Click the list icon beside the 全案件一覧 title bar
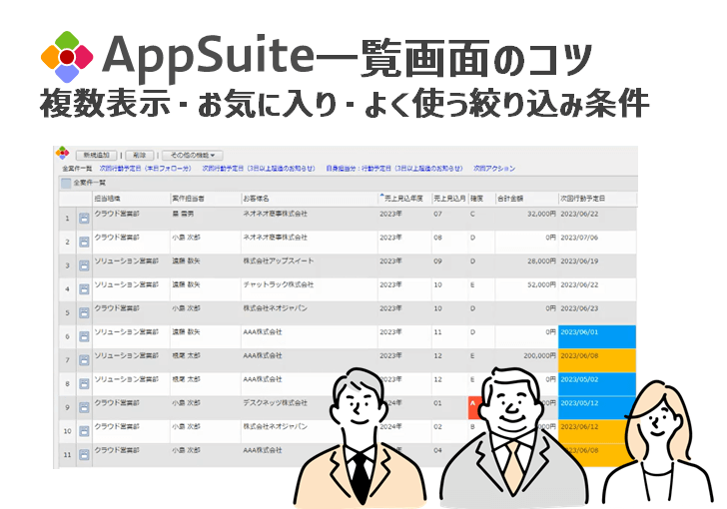Screen dimensions: 727x509 [x=66, y=183]
